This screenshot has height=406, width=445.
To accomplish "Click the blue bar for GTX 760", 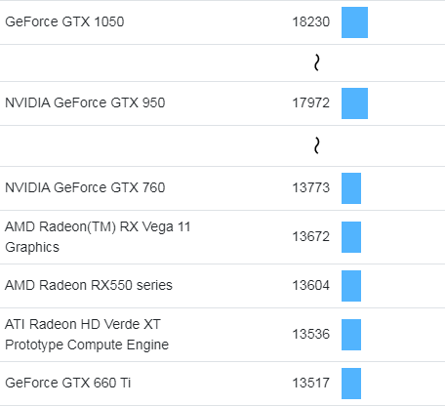I will point(351,188).
